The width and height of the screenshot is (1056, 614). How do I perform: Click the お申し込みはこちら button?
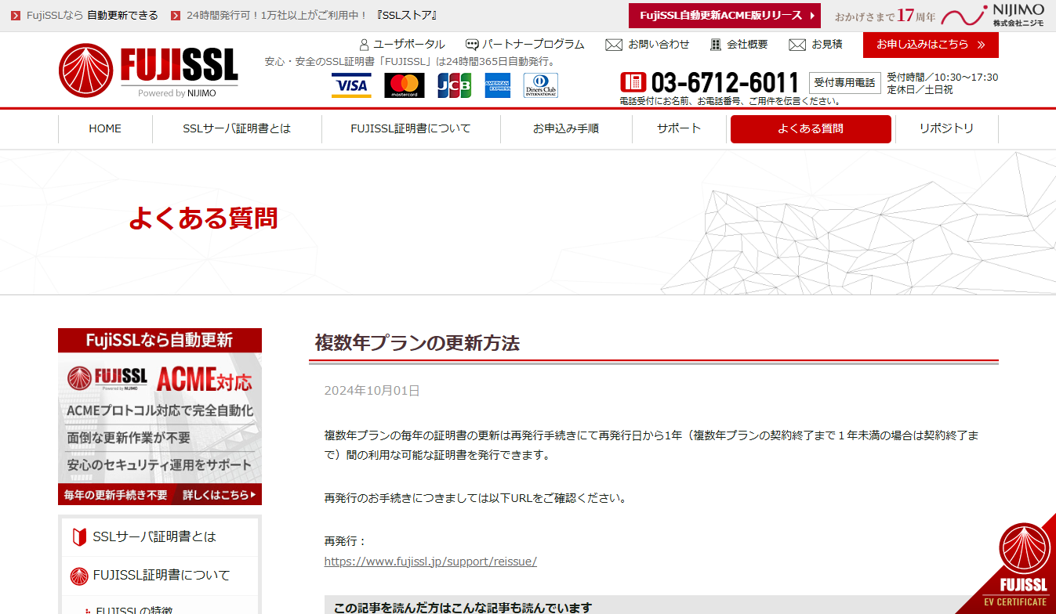pos(931,45)
